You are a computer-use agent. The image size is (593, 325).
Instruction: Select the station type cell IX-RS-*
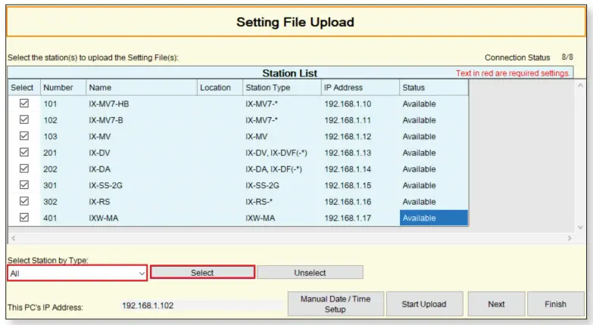coord(282,202)
